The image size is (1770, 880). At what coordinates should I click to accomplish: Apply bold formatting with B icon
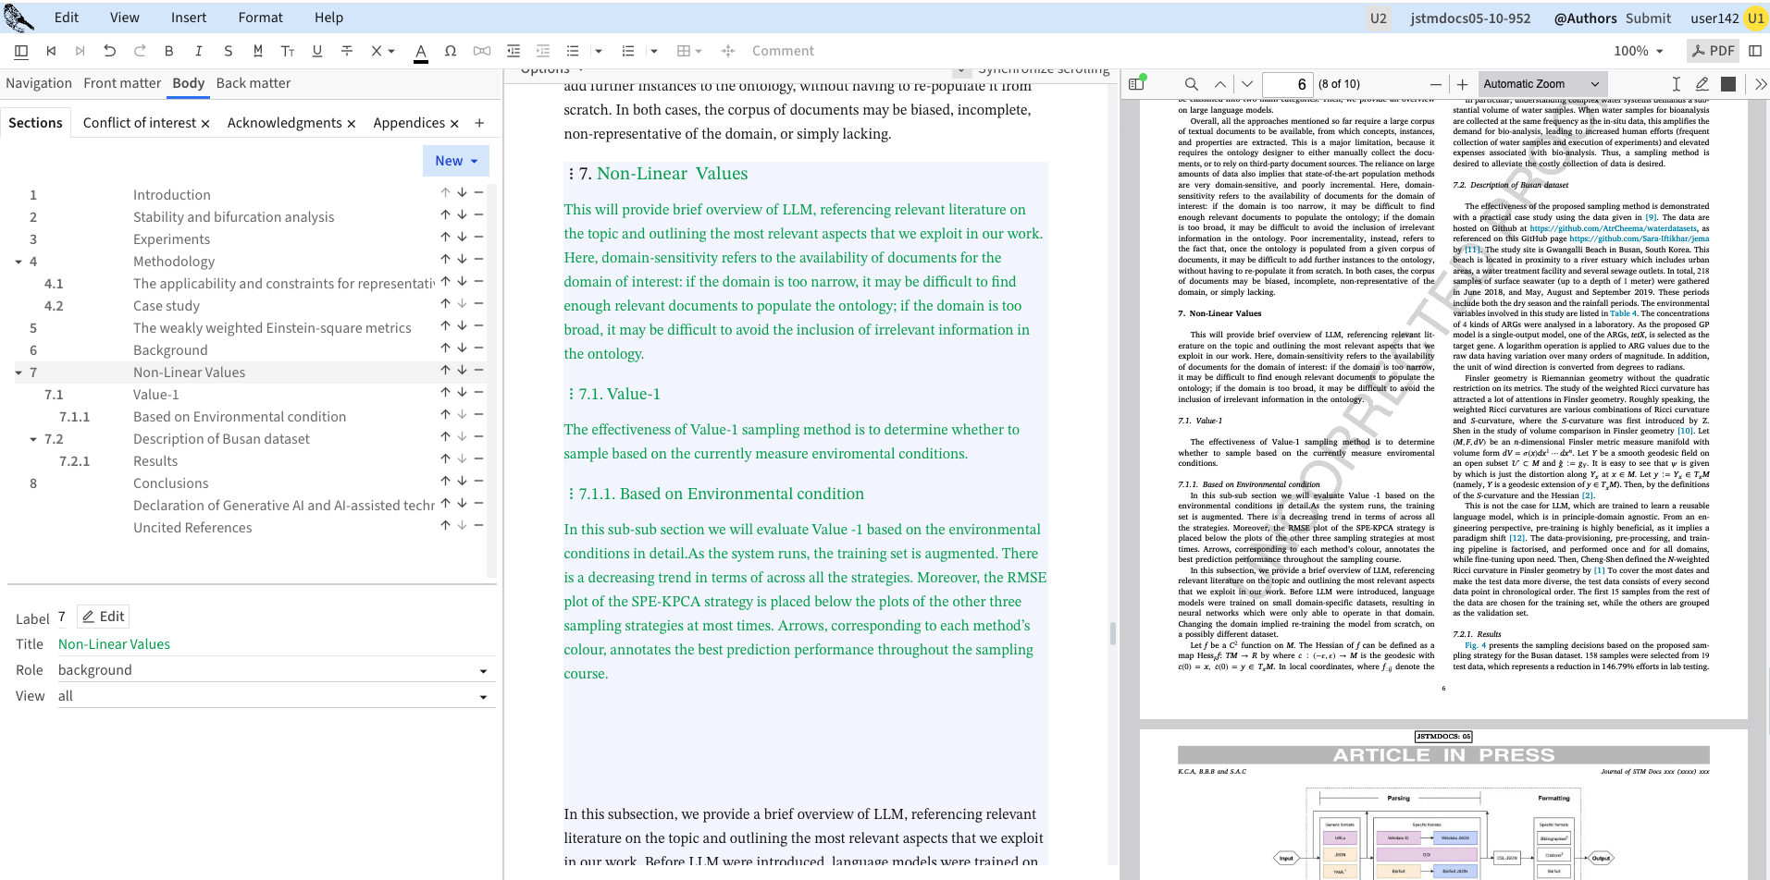pyautogui.click(x=168, y=51)
